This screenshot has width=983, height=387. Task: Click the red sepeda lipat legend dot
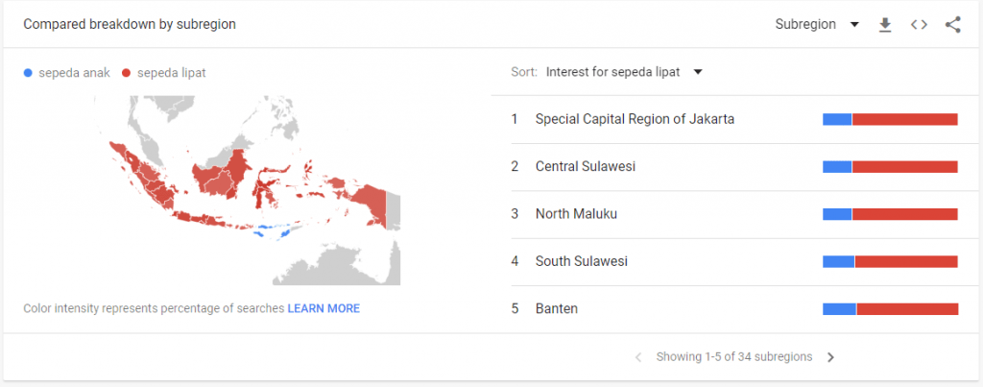point(127,72)
